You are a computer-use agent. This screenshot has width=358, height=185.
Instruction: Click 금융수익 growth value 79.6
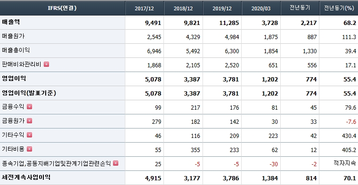[x=350, y=107]
